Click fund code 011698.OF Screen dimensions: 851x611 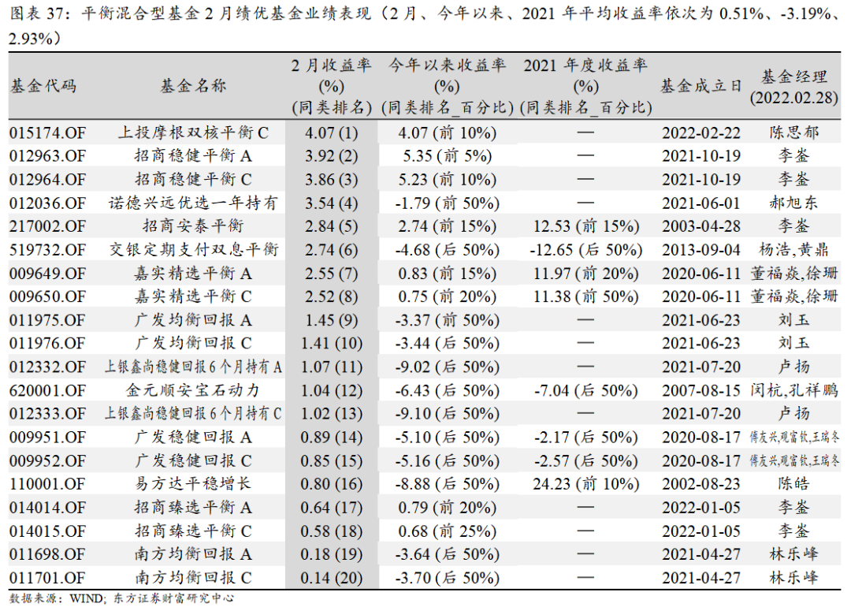47,554
